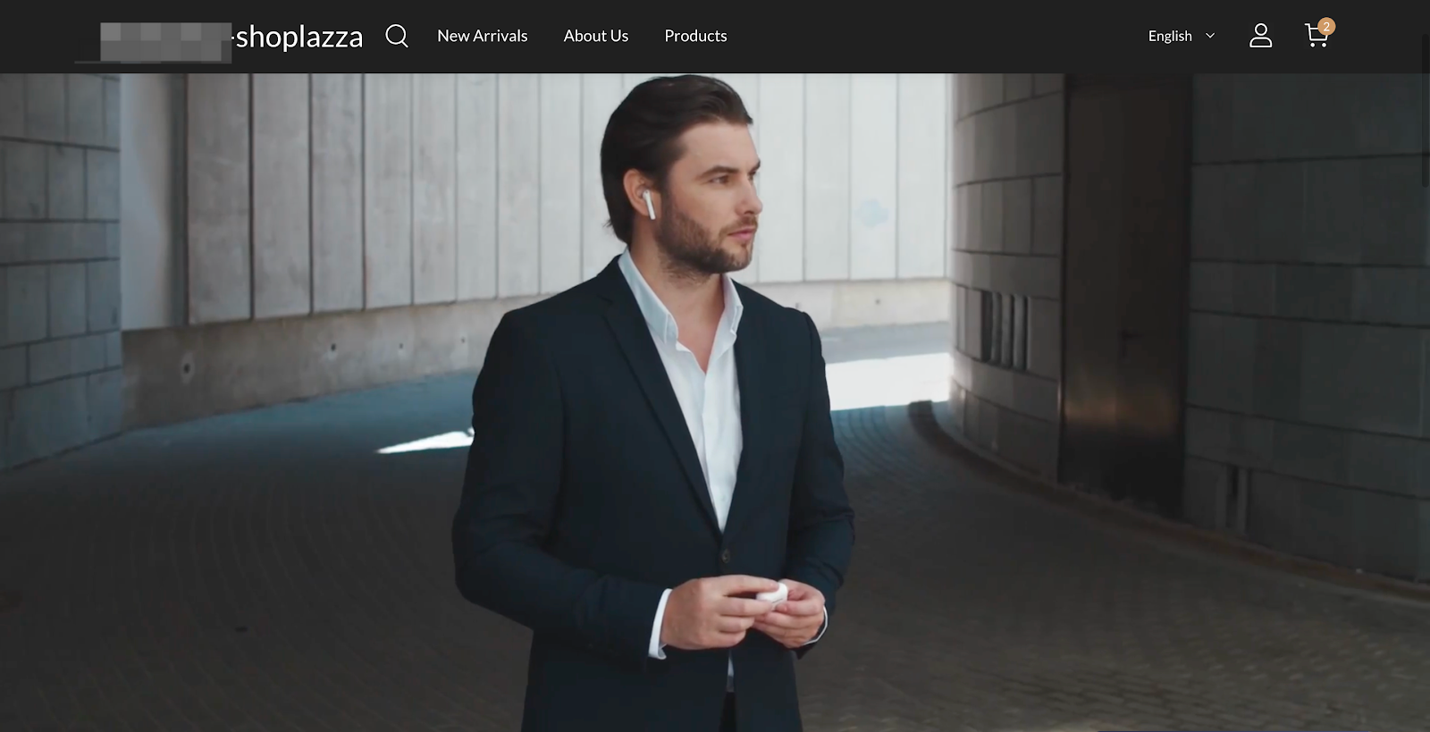Open the English language dropdown

coord(1170,36)
